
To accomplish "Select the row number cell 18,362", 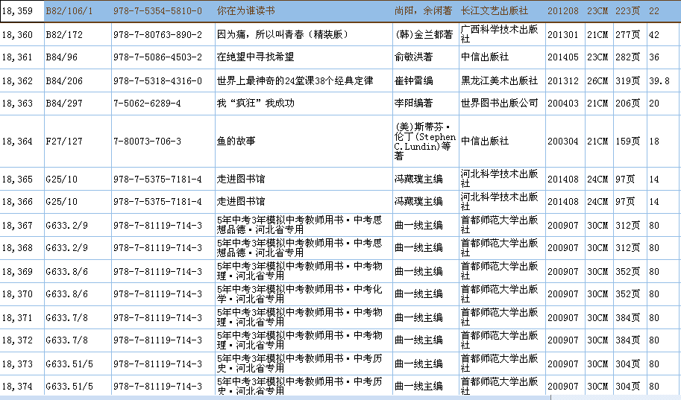I will click(x=22, y=80).
